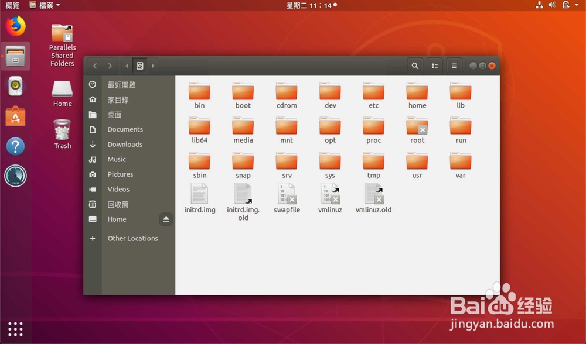Screen dimensions: 586x344
Task: Click the root location path button
Action: [140, 66]
